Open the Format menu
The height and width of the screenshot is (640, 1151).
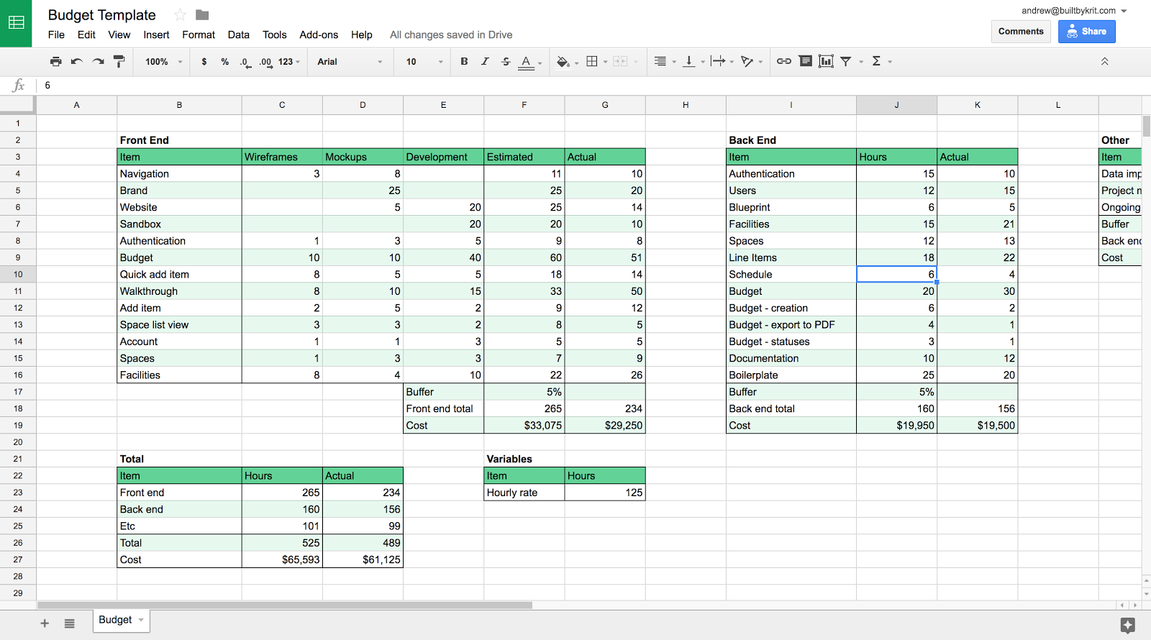(x=199, y=35)
